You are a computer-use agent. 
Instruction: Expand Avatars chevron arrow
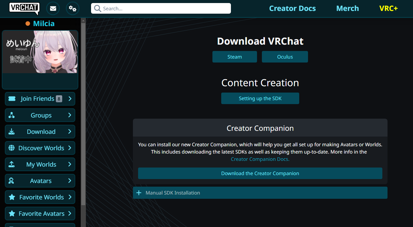[x=70, y=181]
